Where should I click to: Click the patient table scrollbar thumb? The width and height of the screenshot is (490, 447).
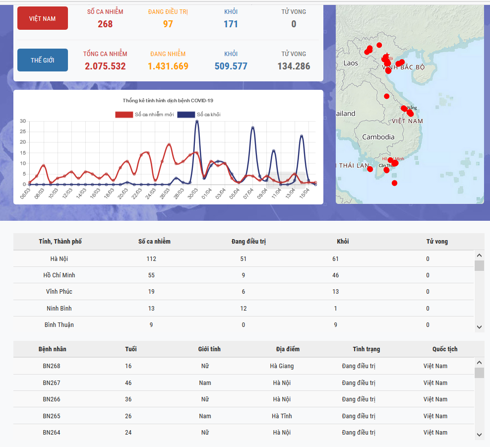(479, 373)
